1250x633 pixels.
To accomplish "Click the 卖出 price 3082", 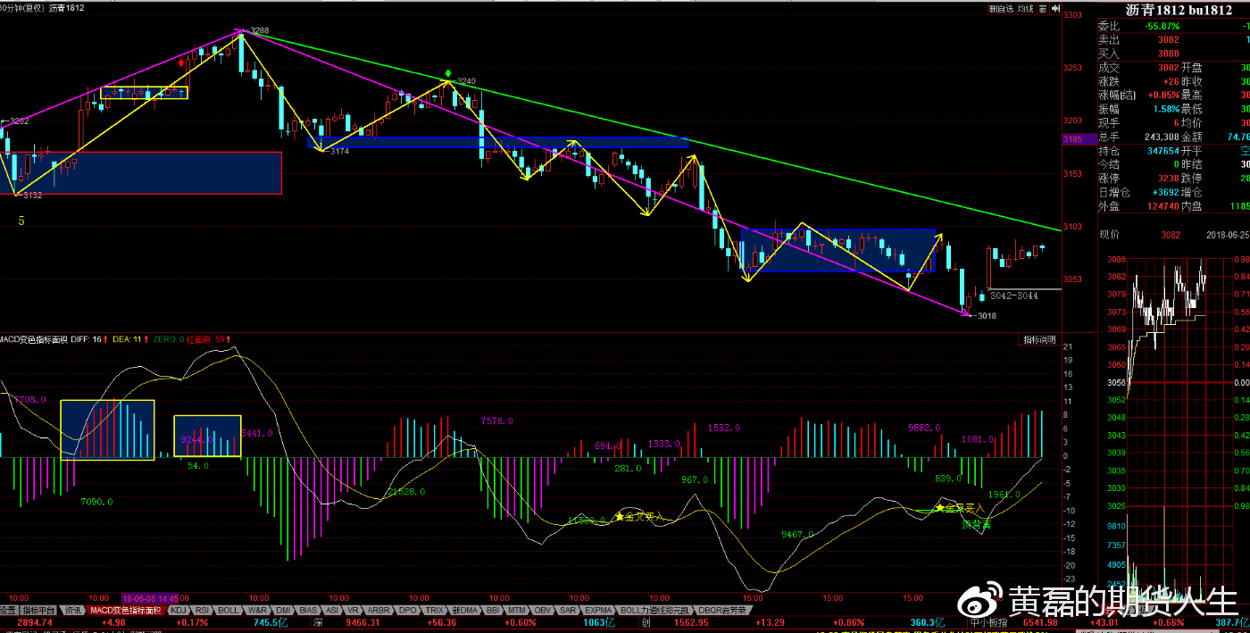I will point(1169,40).
